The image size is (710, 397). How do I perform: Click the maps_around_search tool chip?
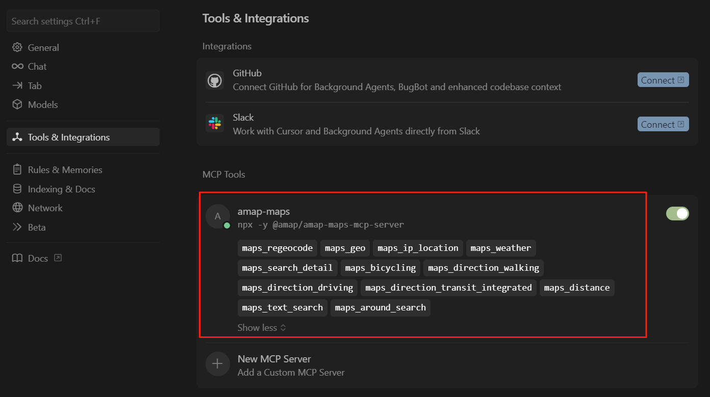[381, 307]
